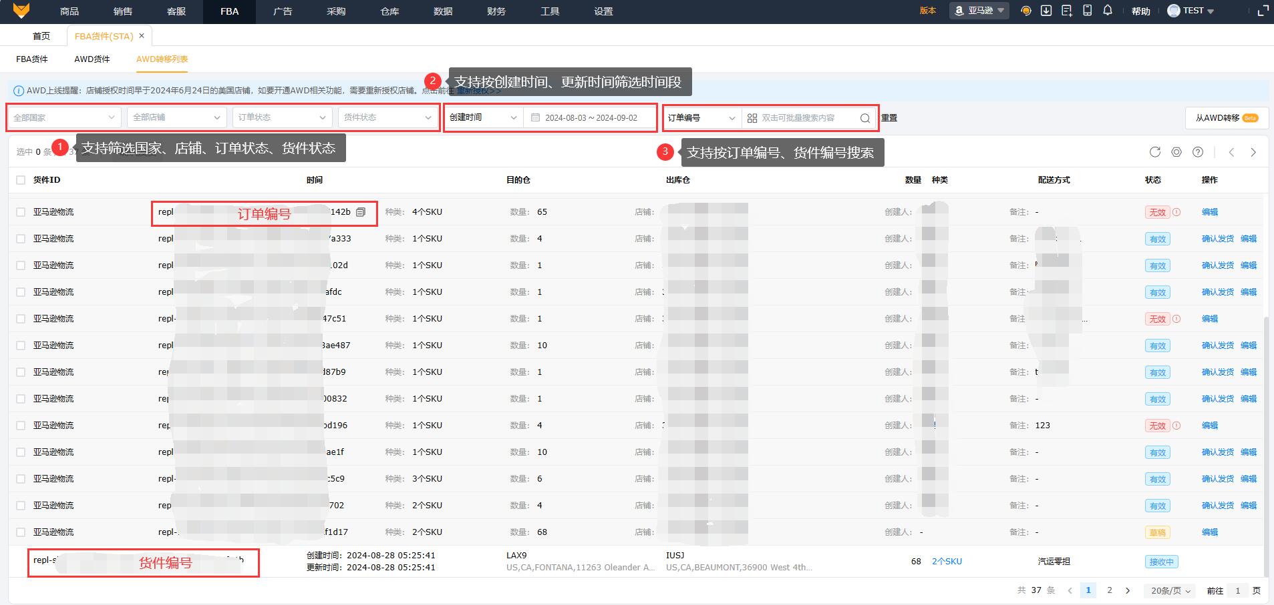Check the row with order ending 02d
Screen dimensions: 1274x605
pyautogui.click(x=21, y=265)
